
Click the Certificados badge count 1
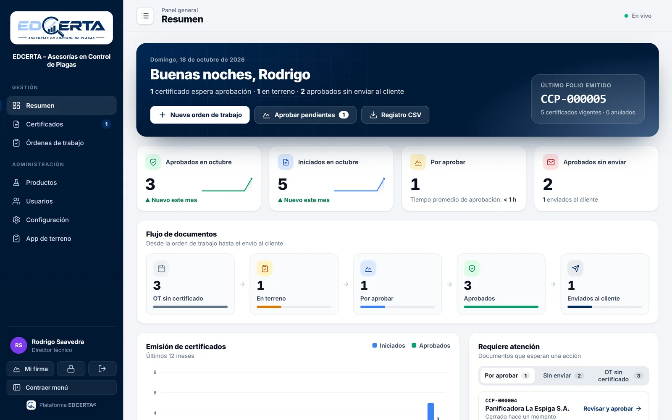[x=106, y=124]
